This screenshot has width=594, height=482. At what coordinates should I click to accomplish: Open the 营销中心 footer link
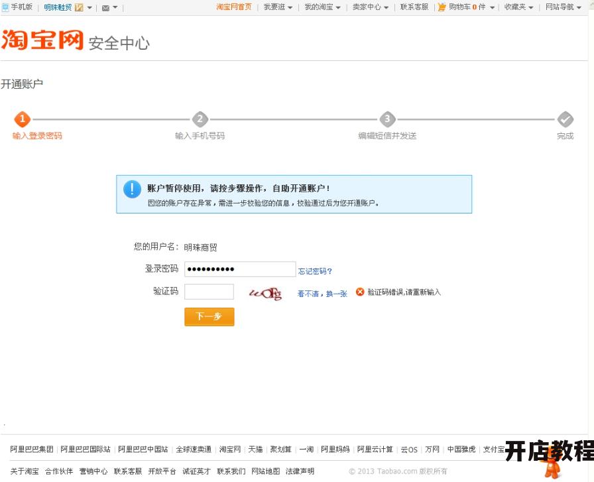point(93,471)
